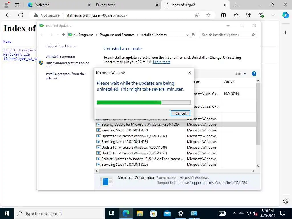Click Type here to search box
The height and width of the screenshot is (219, 292).
(59, 213)
